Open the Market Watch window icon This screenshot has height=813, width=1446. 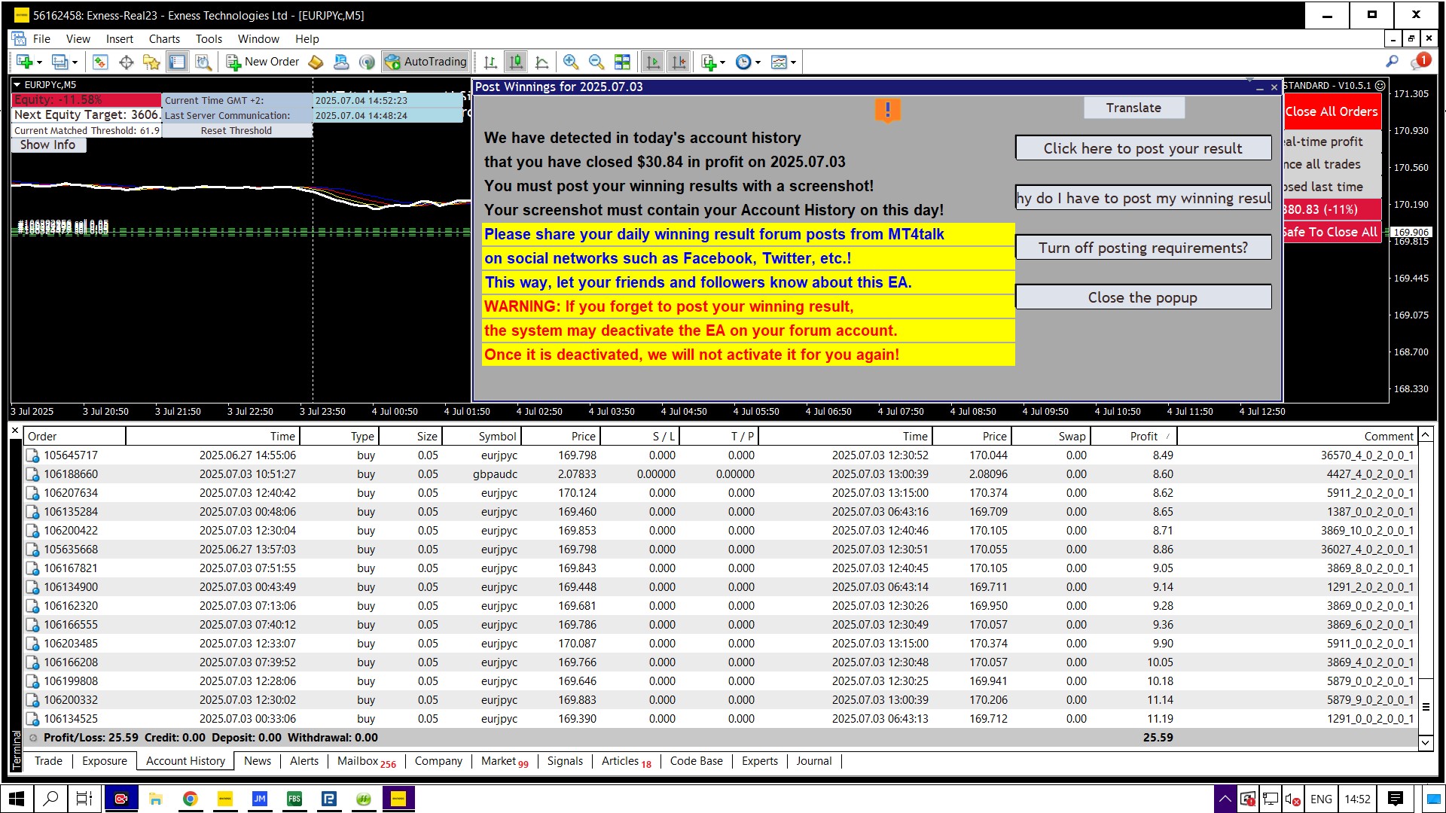[x=101, y=62]
